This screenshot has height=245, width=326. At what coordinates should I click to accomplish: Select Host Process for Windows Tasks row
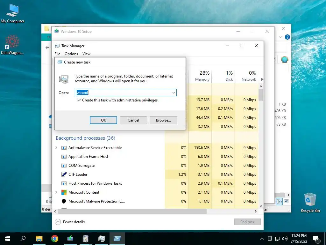pos(155,183)
